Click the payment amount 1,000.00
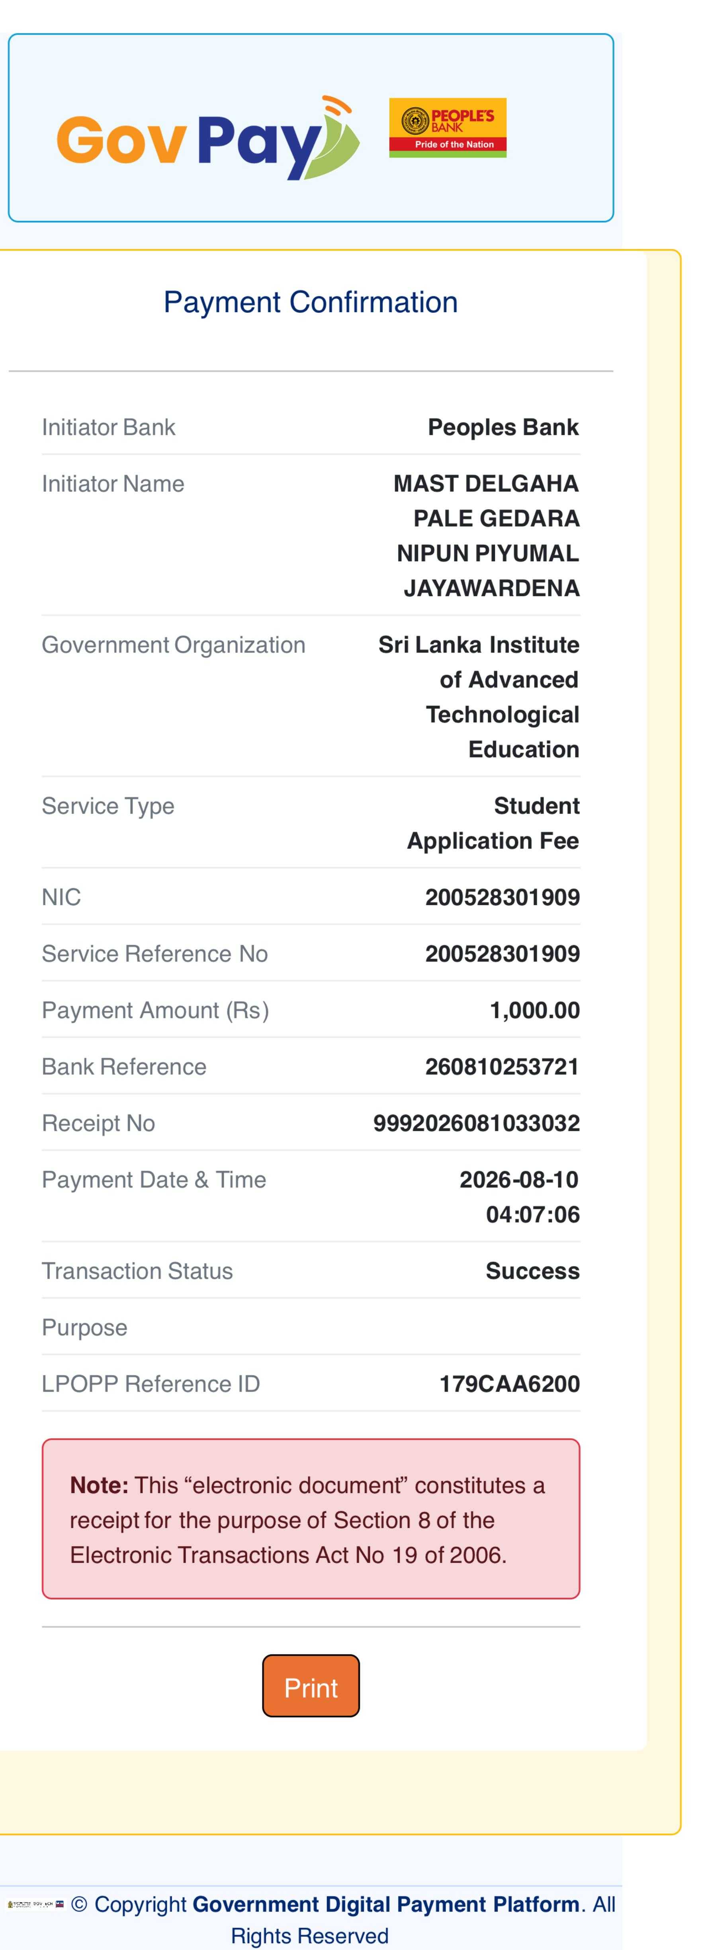702x1950 pixels. (x=535, y=1010)
